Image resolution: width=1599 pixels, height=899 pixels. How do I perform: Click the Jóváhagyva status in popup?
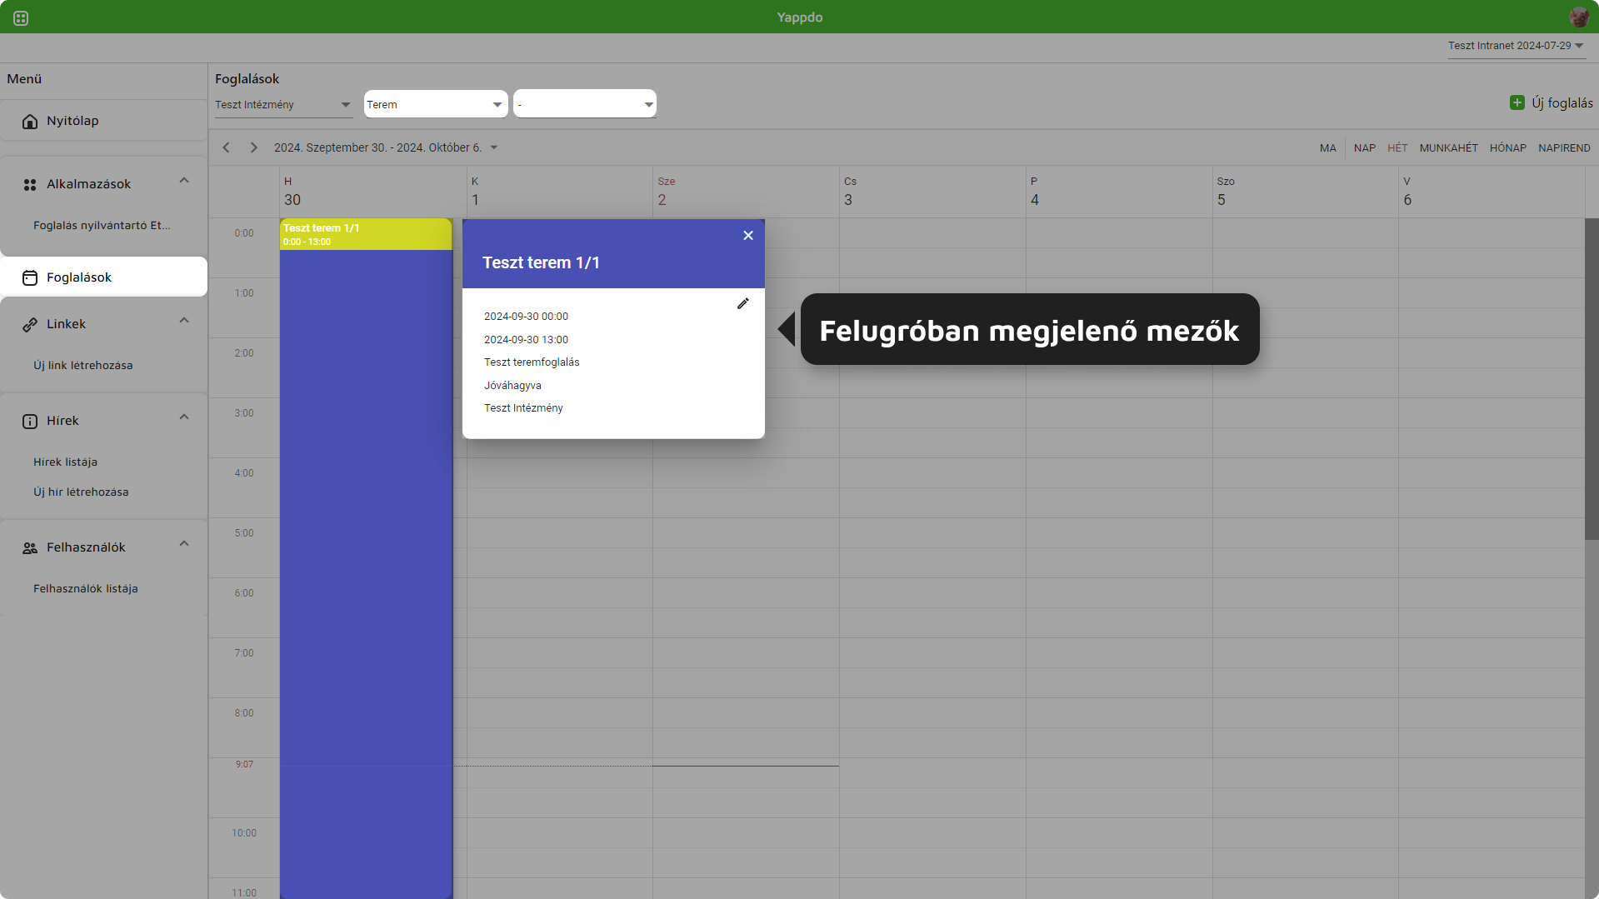pyautogui.click(x=512, y=386)
